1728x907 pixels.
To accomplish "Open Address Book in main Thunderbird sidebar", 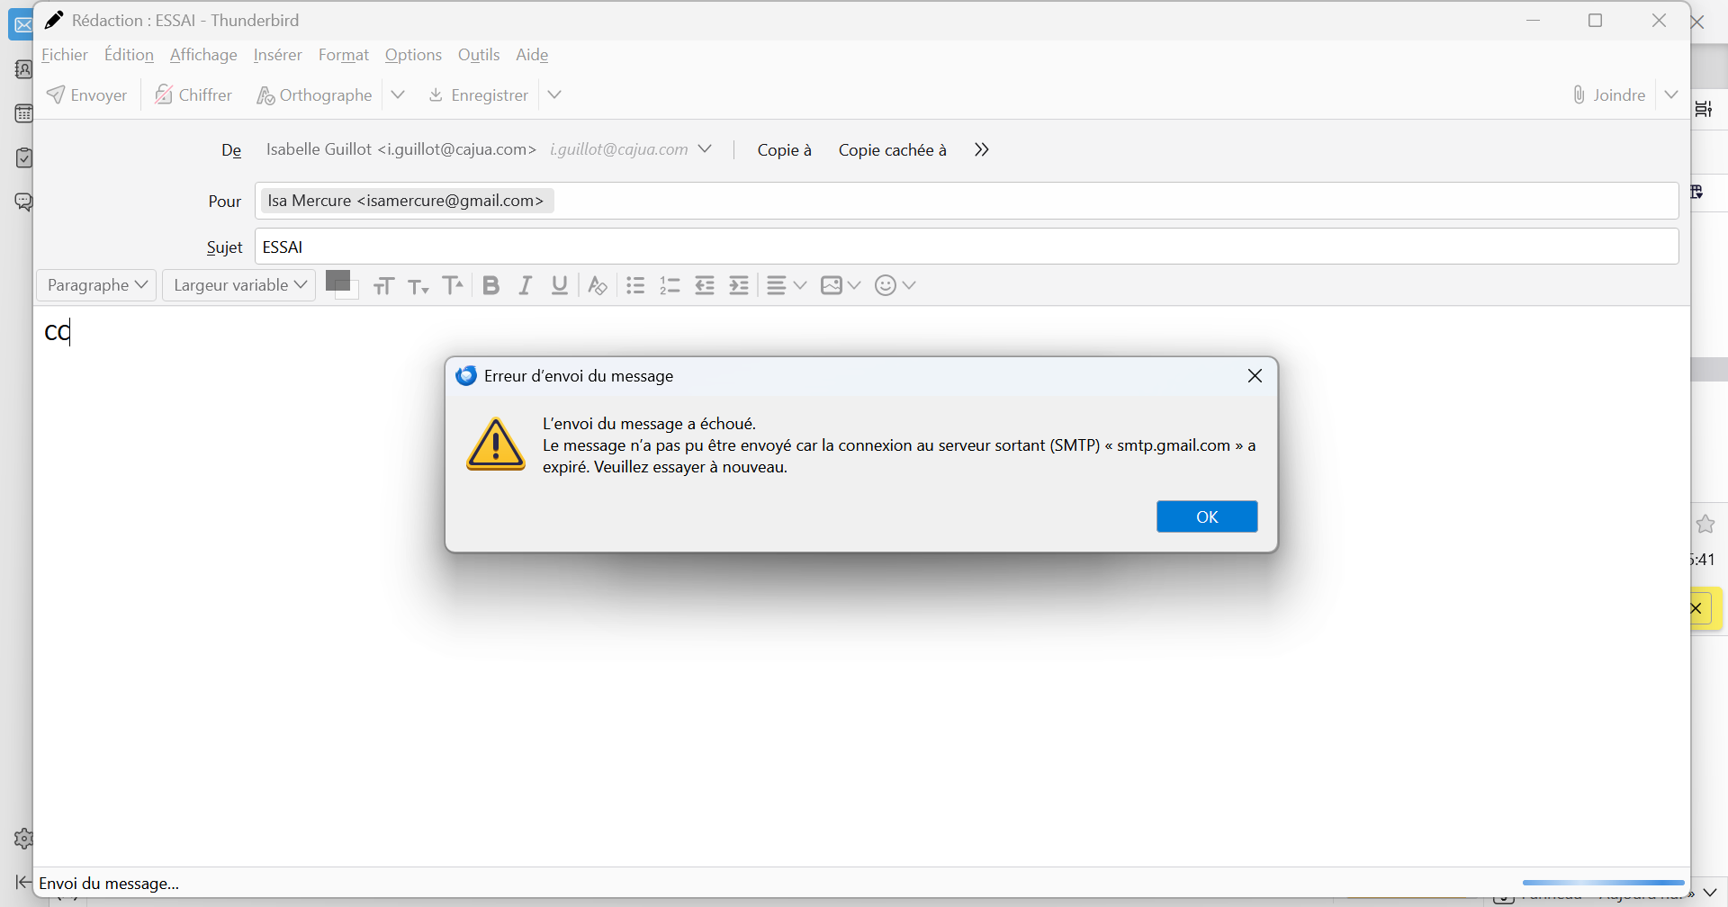I will (23, 69).
